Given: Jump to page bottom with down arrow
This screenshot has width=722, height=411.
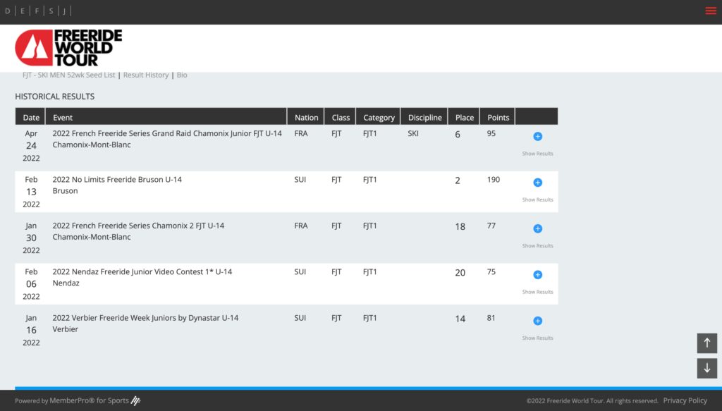Looking at the screenshot, I should coord(706,368).
